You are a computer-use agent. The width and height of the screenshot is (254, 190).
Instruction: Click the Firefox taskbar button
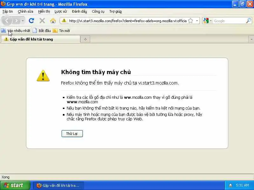(x=58, y=186)
